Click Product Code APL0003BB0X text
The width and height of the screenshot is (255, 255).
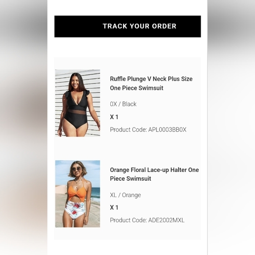[x=148, y=130]
